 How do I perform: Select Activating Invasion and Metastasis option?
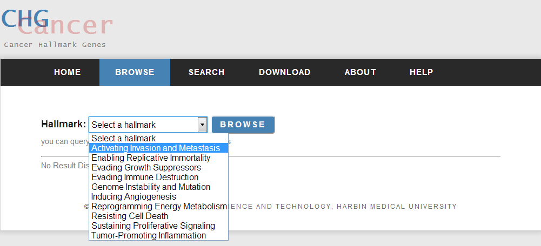point(156,148)
